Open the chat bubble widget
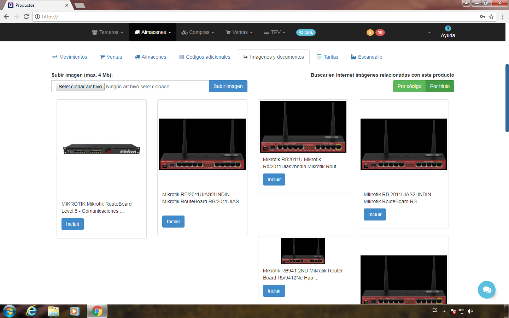The height and width of the screenshot is (318, 509). (x=486, y=290)
